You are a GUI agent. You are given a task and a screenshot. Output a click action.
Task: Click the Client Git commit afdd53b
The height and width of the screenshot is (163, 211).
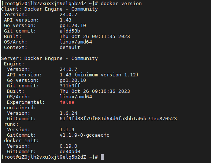point(70,31)
